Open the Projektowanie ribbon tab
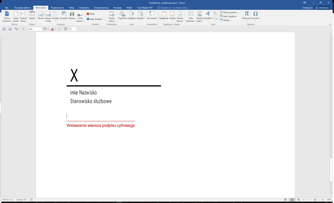This screenshot has height=203, width=334. pos(57,8)
